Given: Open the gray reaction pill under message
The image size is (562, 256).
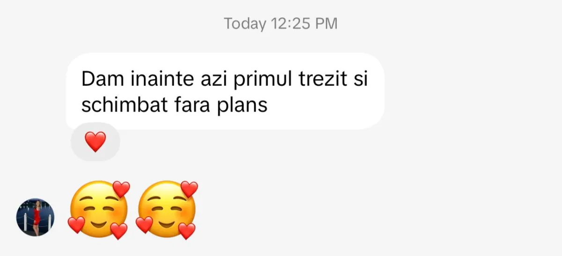Looking at the screenshot, I should click(x=96, y=142).
